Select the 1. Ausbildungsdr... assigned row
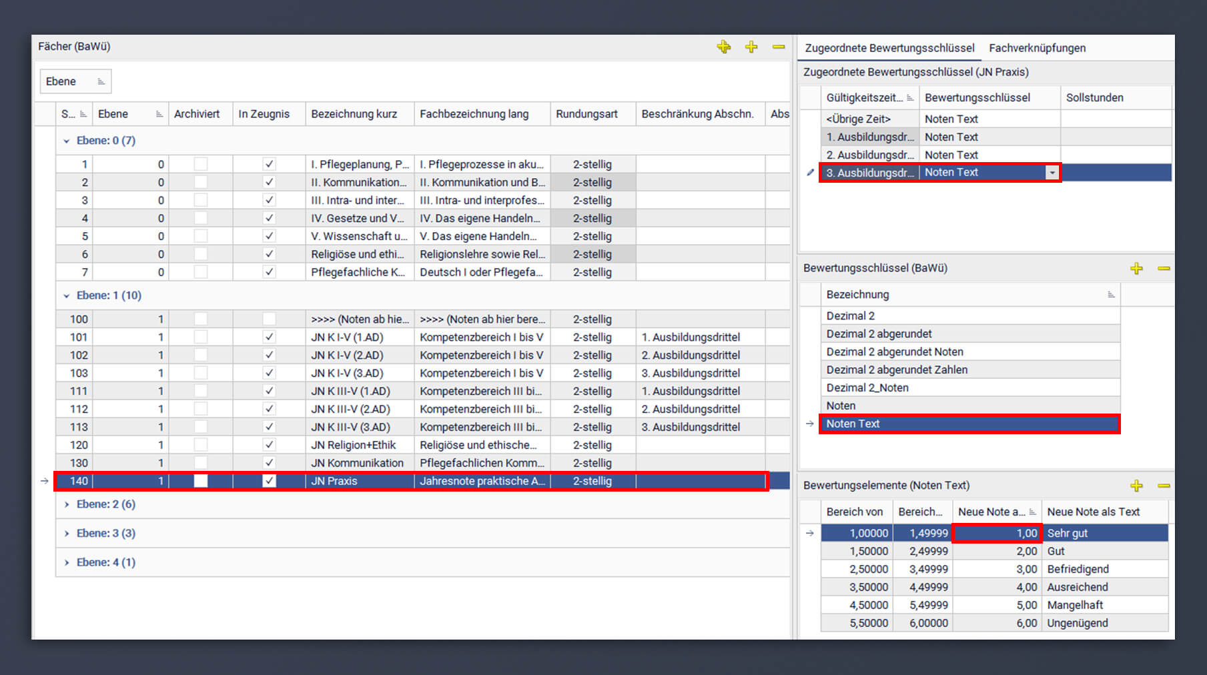 tap(995, 137)
